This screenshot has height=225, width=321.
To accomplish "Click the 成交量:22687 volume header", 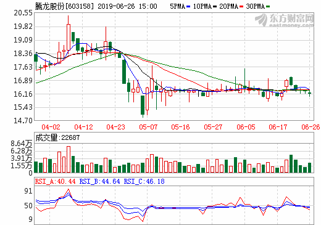I will [x=57, y=137].
